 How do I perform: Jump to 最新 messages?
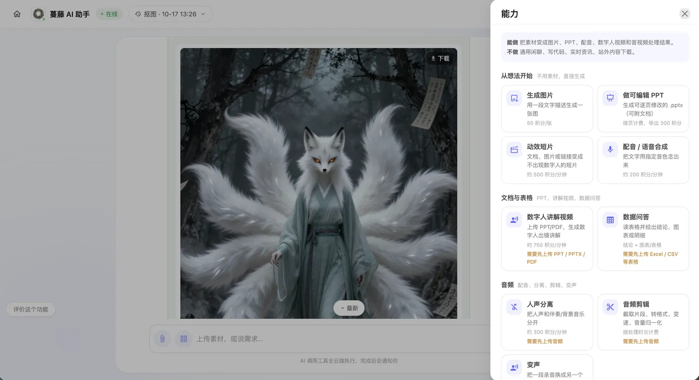(349, 308)
